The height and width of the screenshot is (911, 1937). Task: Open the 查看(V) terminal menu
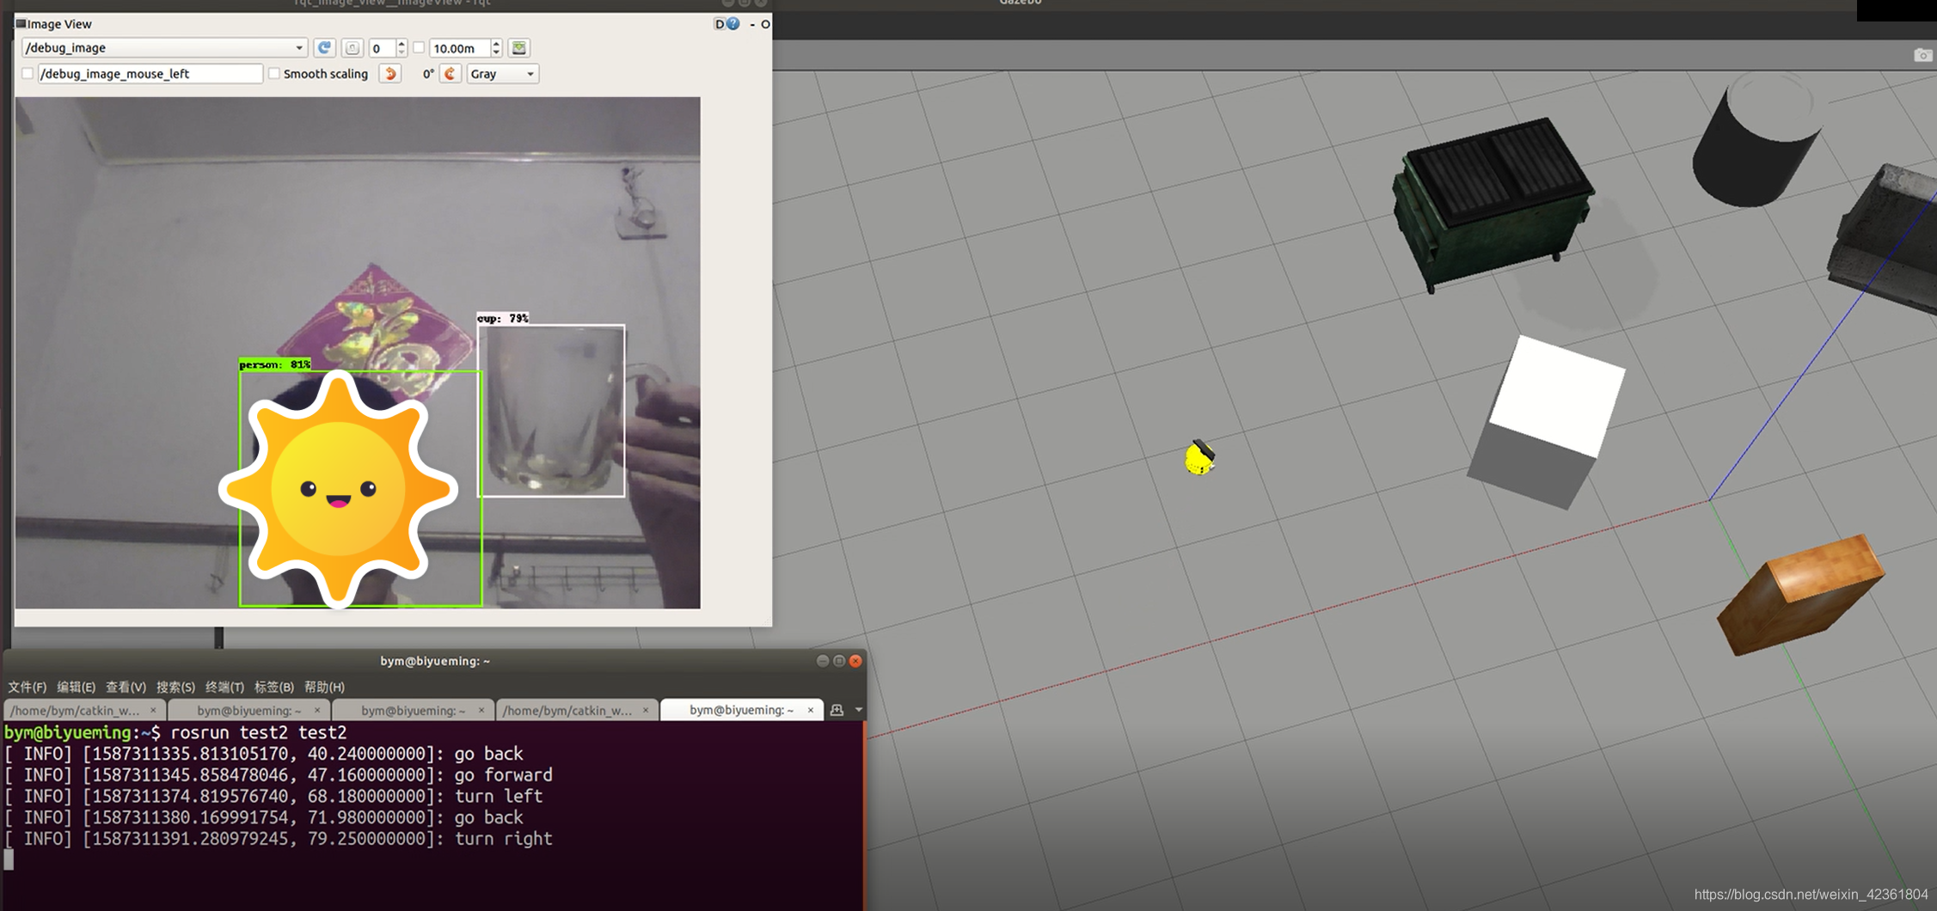[126, 687]
